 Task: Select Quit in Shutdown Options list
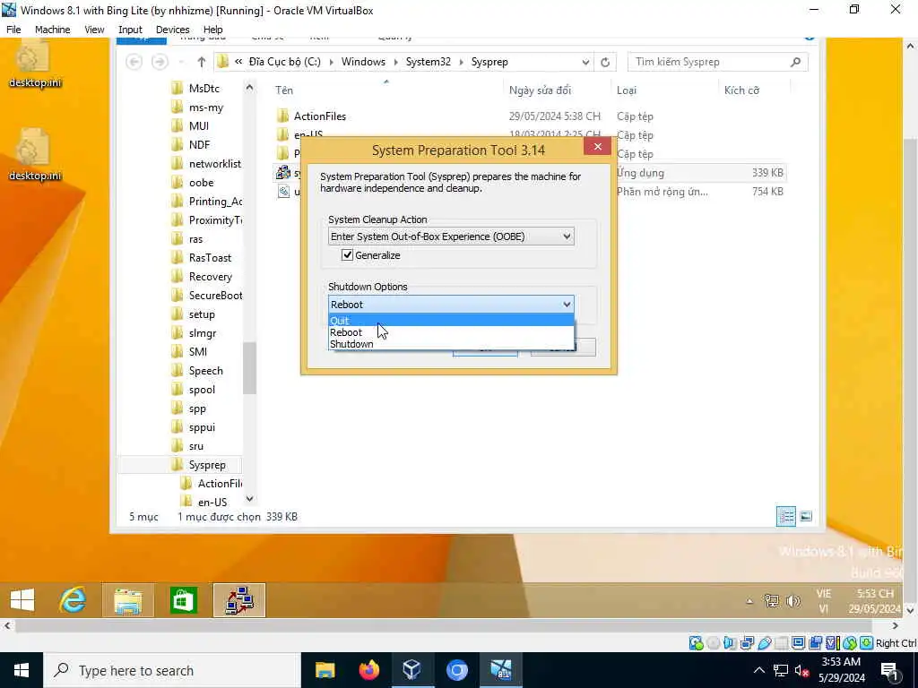point(451,321)
